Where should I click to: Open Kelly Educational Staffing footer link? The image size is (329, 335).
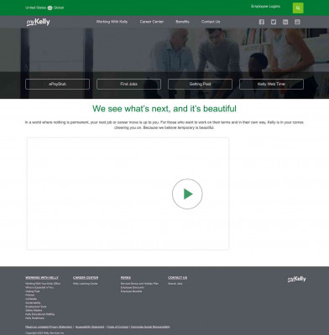click(x=40, y=314)
